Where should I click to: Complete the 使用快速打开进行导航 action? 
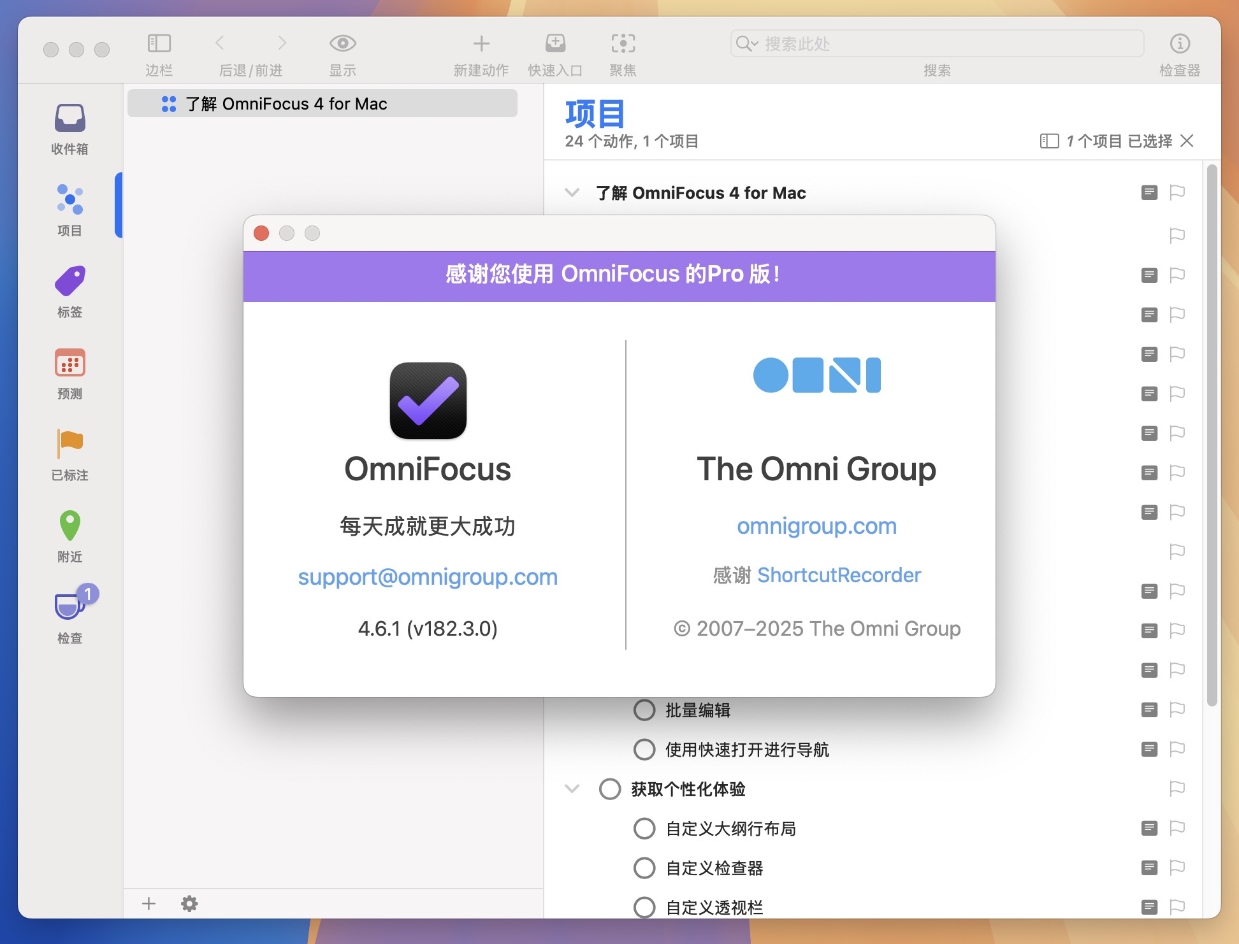pos(644,750)
